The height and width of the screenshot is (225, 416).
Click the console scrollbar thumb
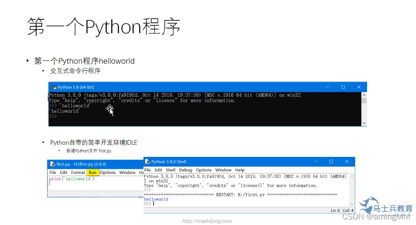click(x=364, y=100)
